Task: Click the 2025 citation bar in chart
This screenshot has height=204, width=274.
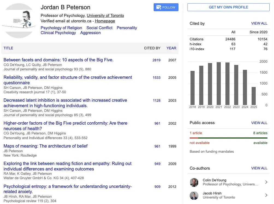Action: click(254, 96)
